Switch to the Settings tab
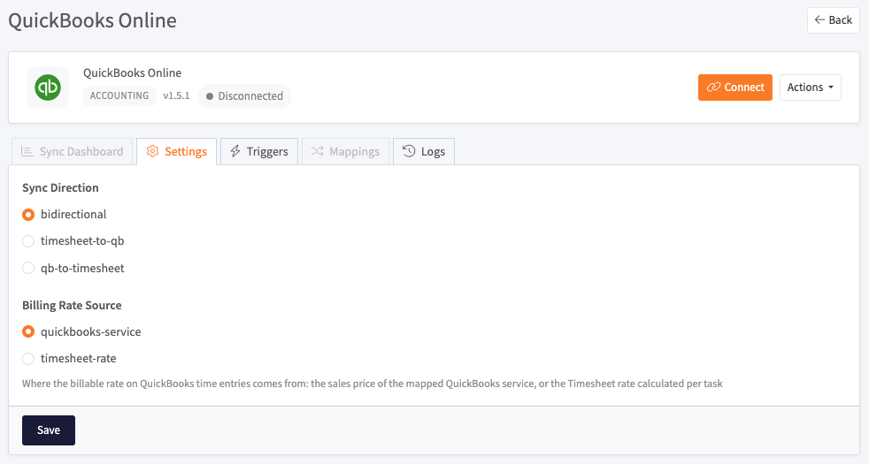869x464 pixels. point(176,151)
